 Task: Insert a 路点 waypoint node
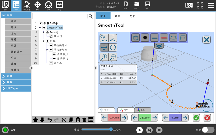pyautogui.click(x=18, y=27)
